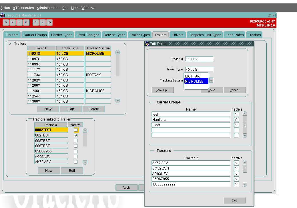This screenshot has width=297, height=208.
Task: Switch to the Carrier Groups tab
Action: pyautogui.click(x=35, y=35)
